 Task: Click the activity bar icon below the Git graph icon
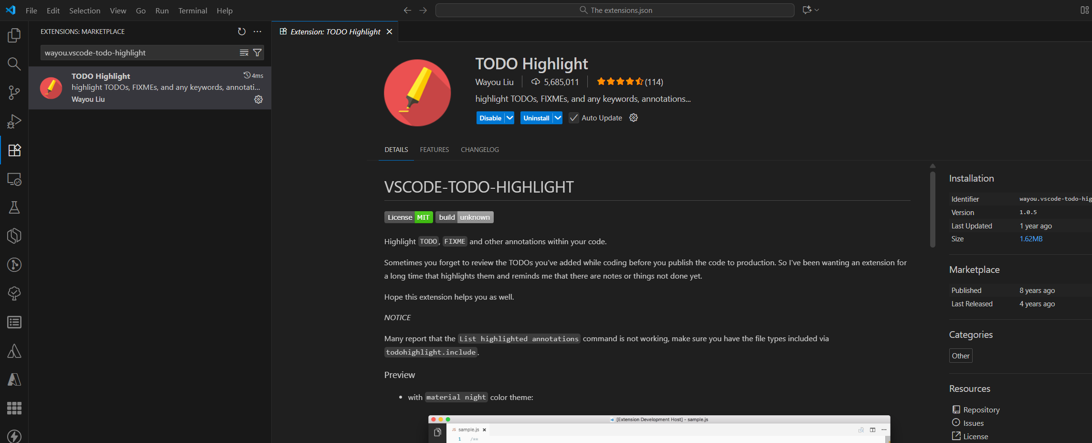coord(14,293)
